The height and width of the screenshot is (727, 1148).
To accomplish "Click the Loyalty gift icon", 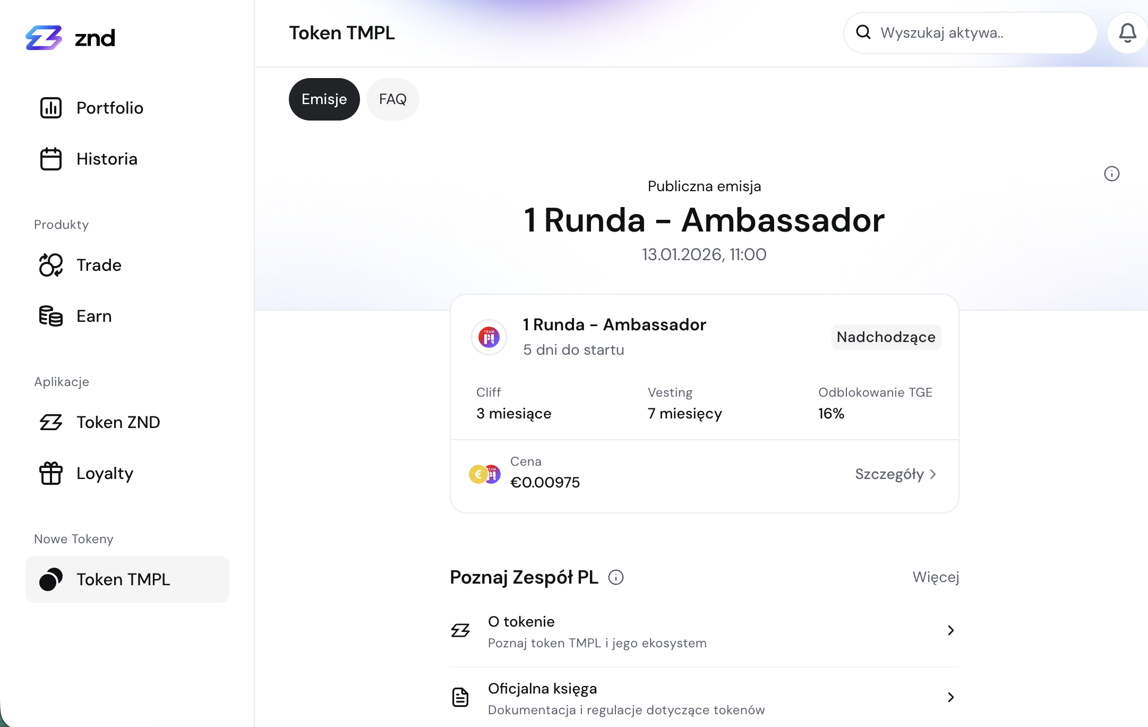I will (x=51, y=473).
